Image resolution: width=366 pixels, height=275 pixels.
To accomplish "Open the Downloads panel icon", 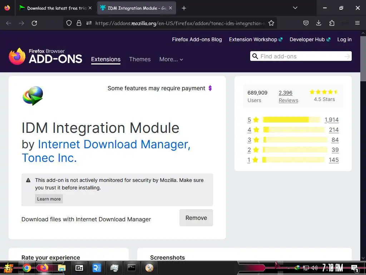I will [x=318, y=23].
